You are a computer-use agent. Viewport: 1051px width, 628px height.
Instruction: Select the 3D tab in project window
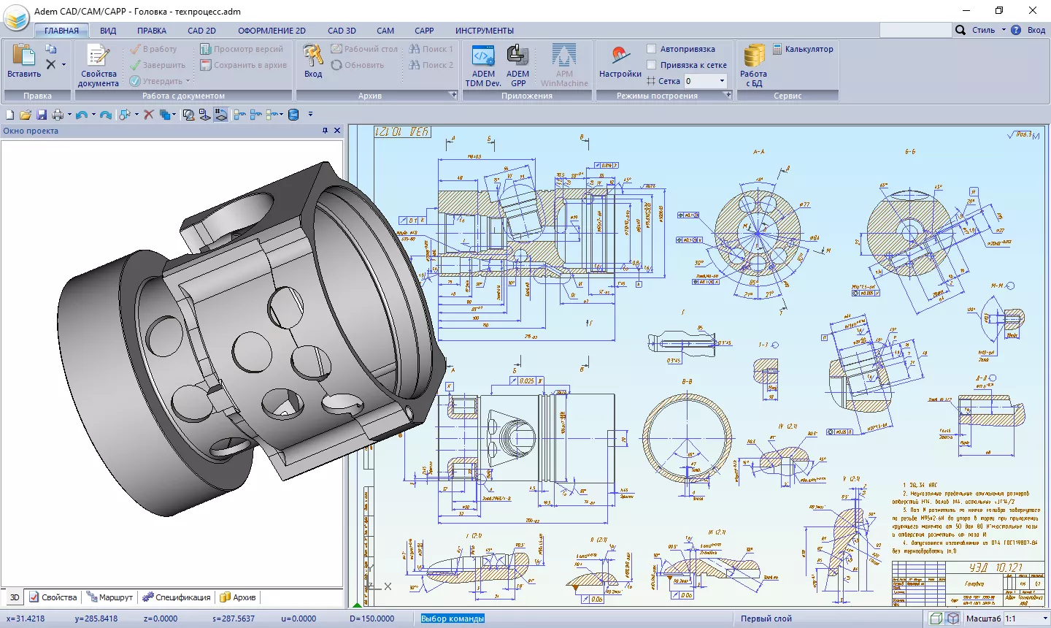coord(14,597)
